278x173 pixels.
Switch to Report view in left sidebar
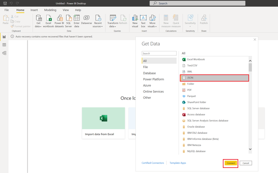[x=4, y=37]
